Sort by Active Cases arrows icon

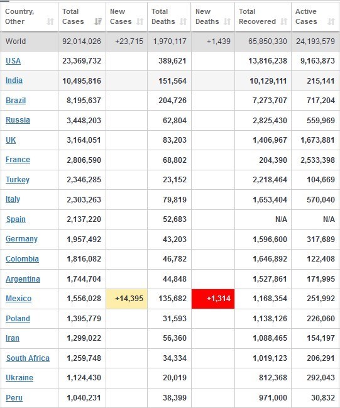(331, 21)
